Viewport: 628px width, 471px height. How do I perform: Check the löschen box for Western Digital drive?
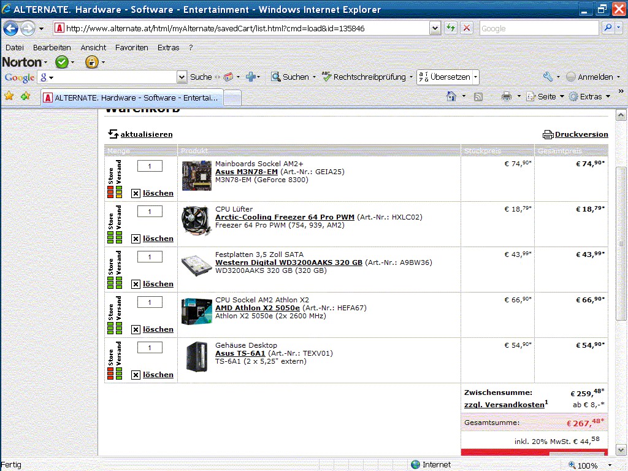(136, 285)
